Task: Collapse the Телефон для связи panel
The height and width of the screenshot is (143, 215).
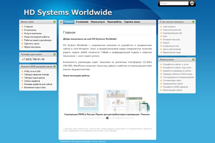Action: pyautogui.click(x=54, y=54)
